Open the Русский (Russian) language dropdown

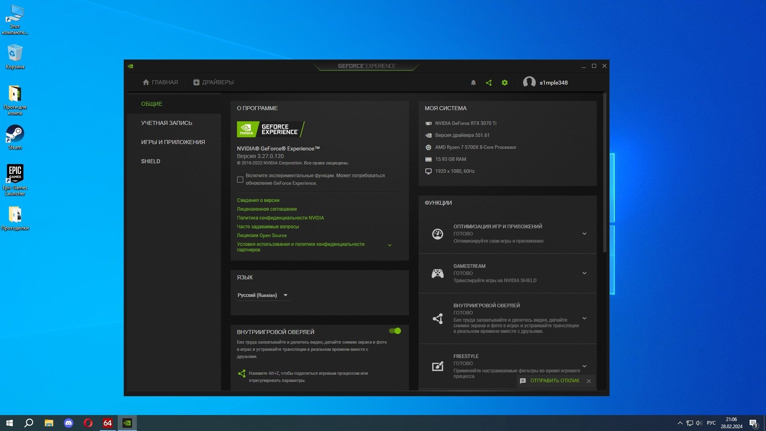click(263, 295)
